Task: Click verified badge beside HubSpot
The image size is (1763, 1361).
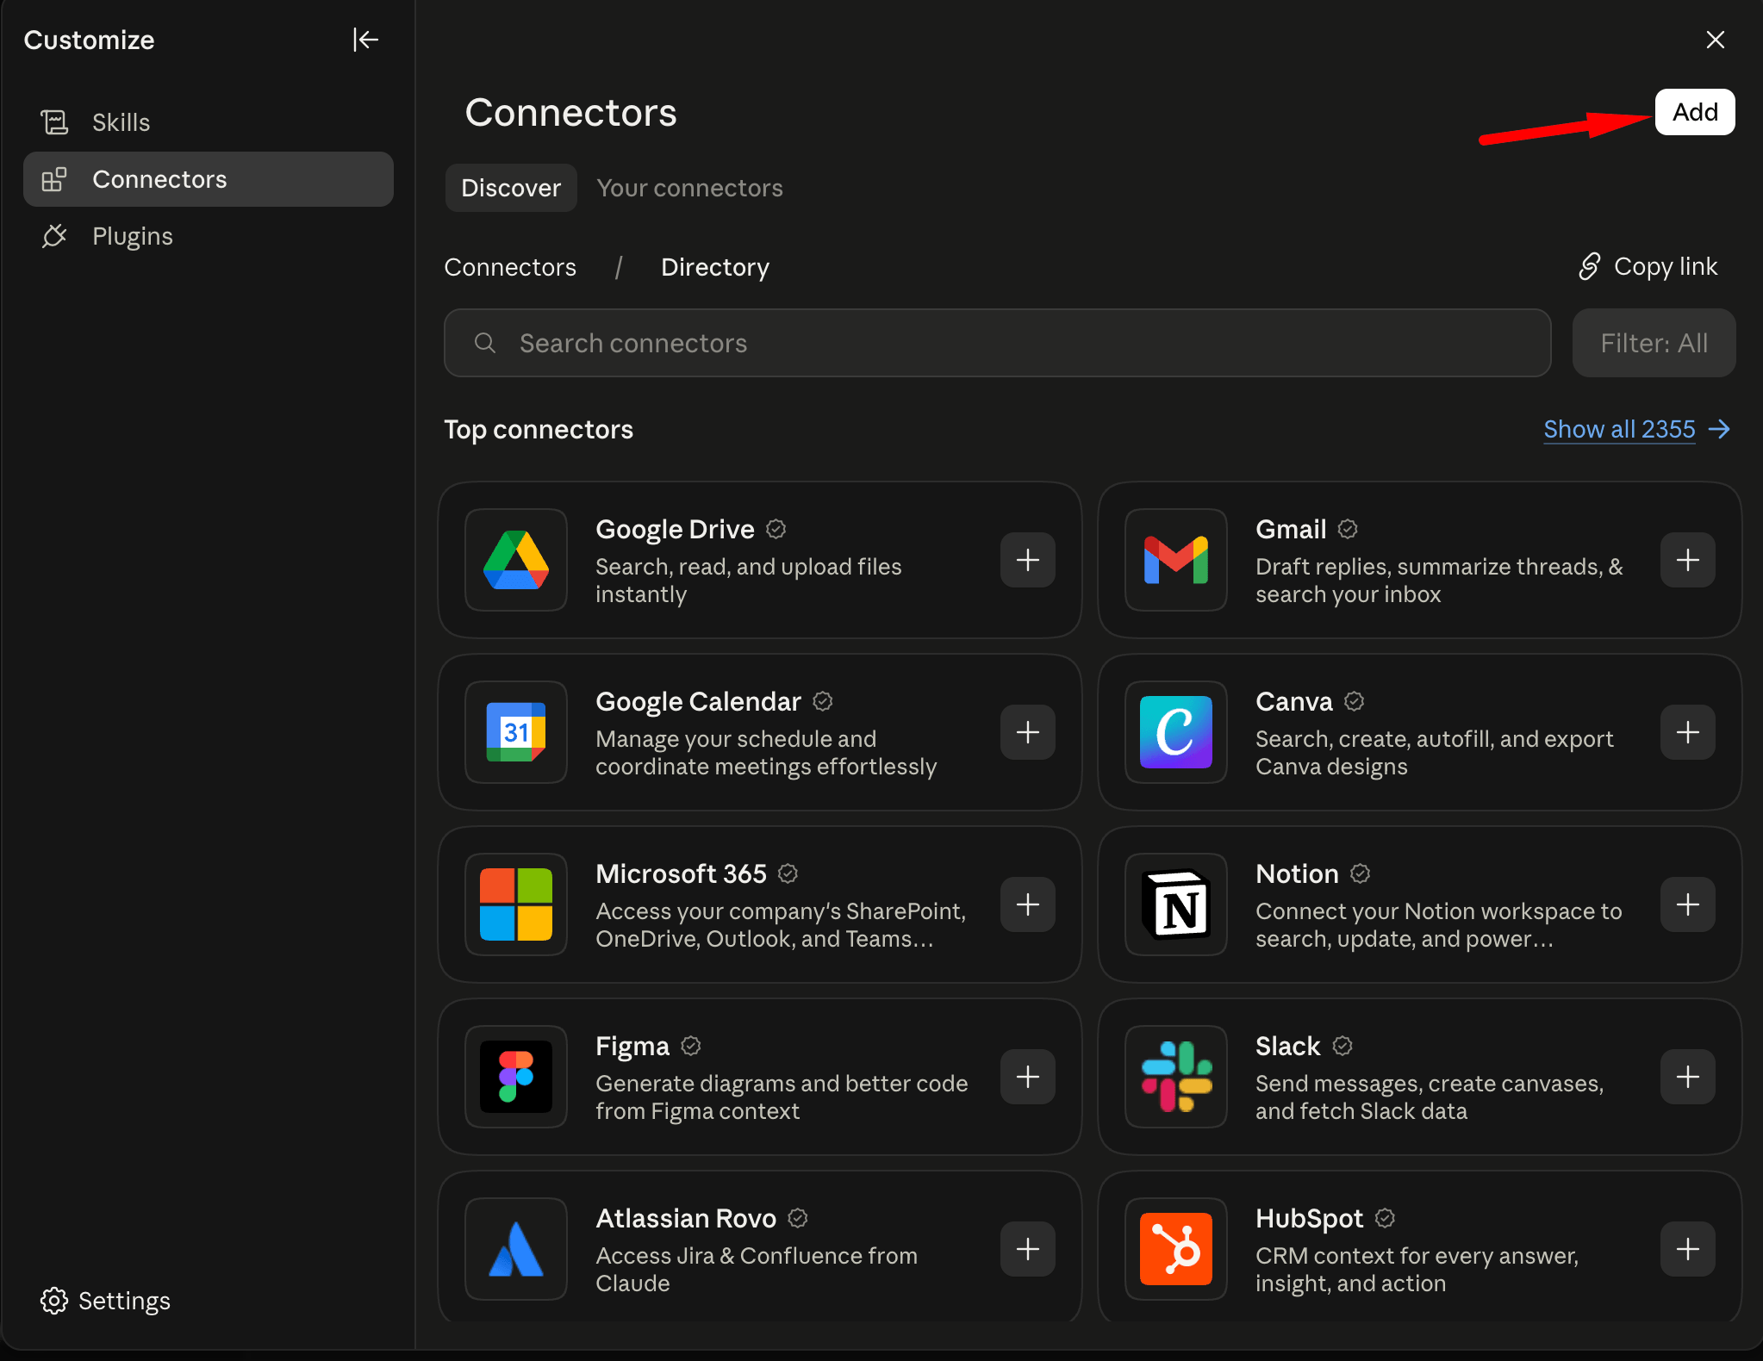Action: (x=1385, y=1218)
